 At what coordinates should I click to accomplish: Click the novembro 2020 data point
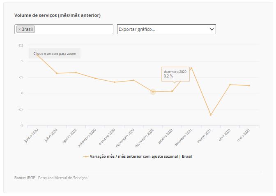[133, 80]
